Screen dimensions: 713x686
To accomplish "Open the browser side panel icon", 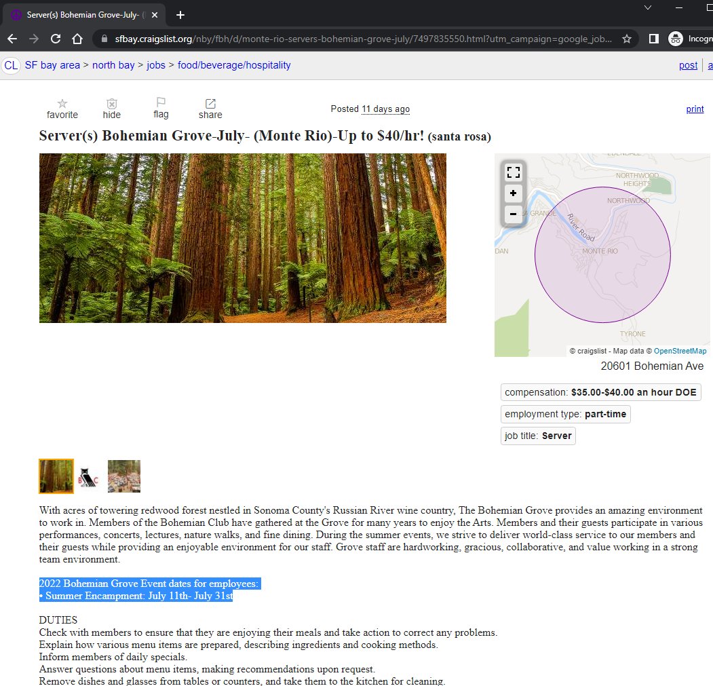I will tap(654, 39).
